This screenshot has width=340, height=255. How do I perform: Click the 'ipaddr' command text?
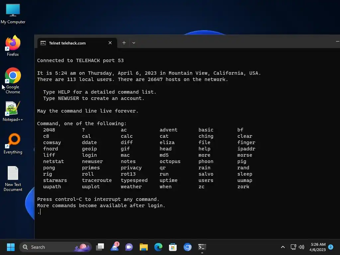pyautogui.click(x=246, y=149)
